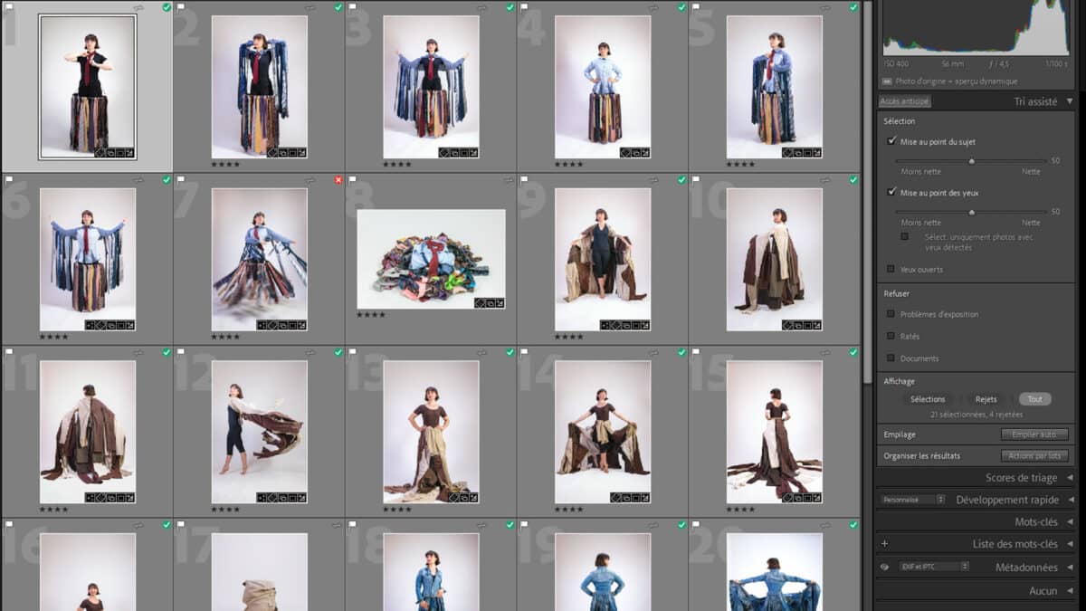Click the flag icon on photo 13
1086x611 pixels.
point(353,351)
